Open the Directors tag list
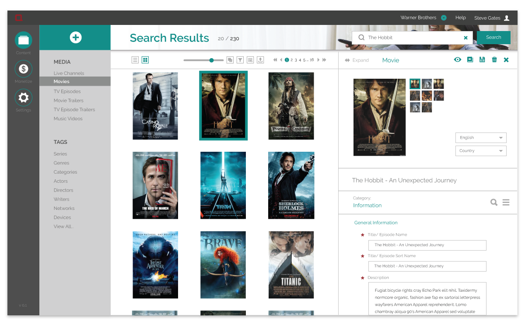 click(63, 190)
